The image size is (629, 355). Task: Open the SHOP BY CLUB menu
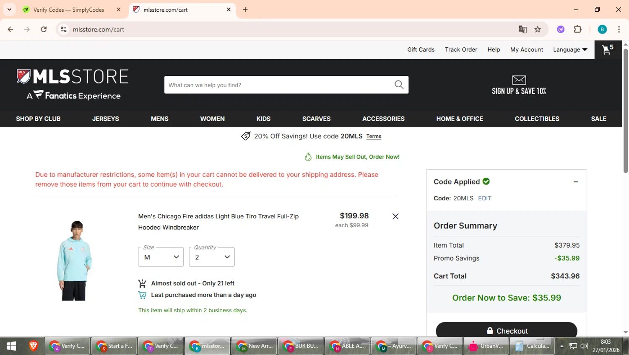tap(38, 119)
